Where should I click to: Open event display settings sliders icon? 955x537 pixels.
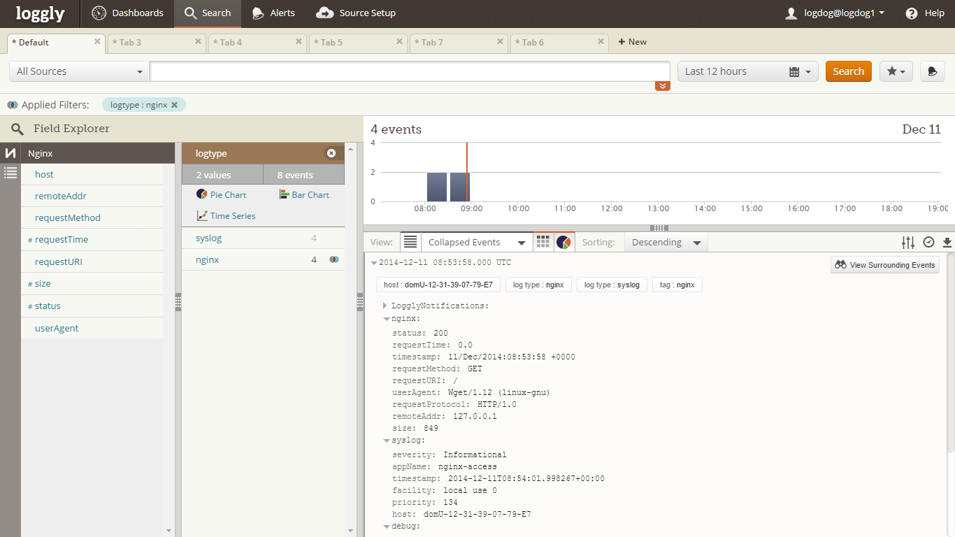point(908,242)
